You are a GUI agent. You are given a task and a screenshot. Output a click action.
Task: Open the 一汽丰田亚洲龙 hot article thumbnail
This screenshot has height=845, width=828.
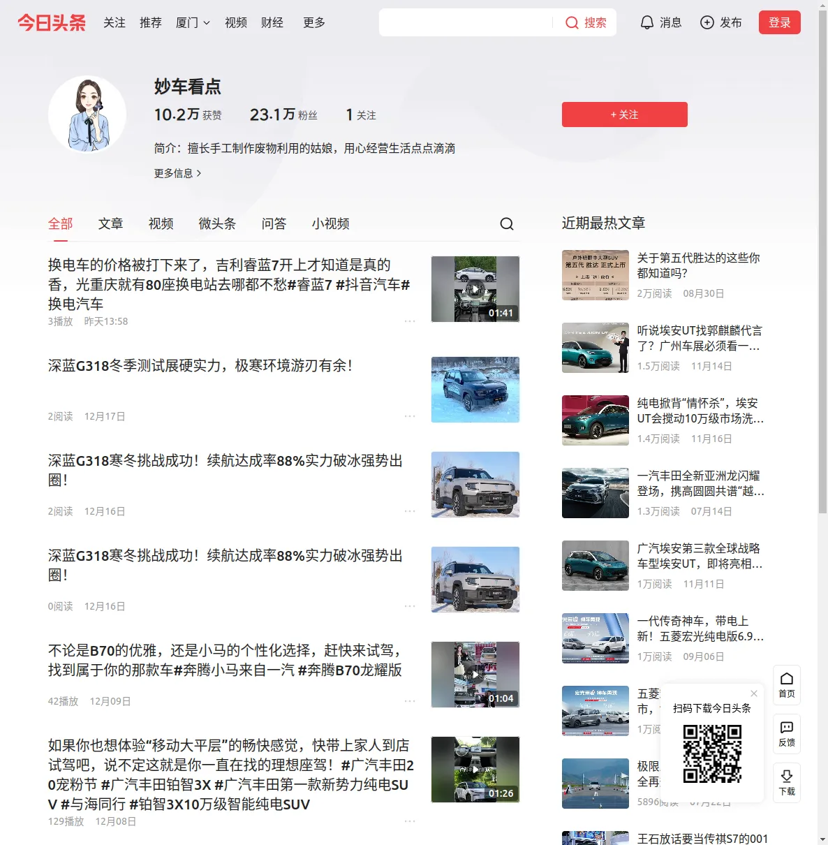pos(596,493)
